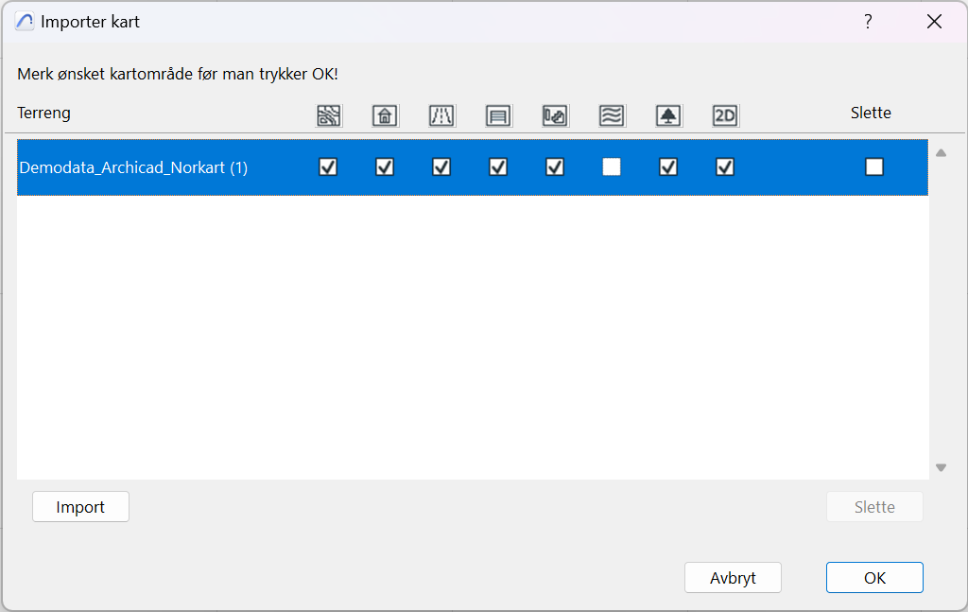The width and height of the screenshot is (968, 612).
Task: Click the Terreng column header
Action: pos(43,113)
